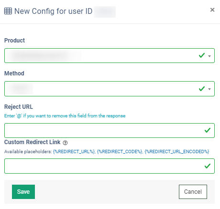Open the Product select box
This screenshot has width=220, height=209.
click(110, 55)
